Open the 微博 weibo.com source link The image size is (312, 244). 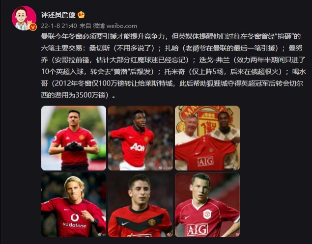(x=115, y=26)
